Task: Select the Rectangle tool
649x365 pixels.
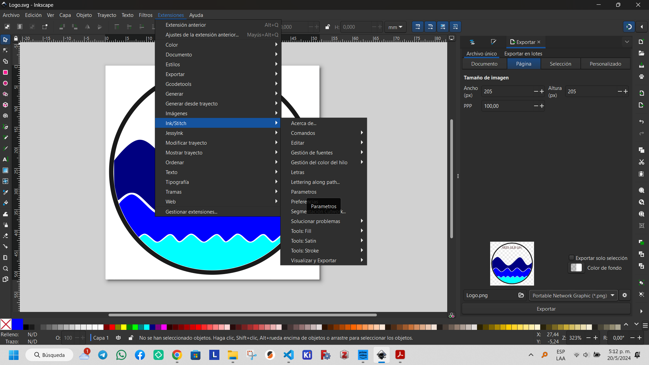Action: click(5, 72)
